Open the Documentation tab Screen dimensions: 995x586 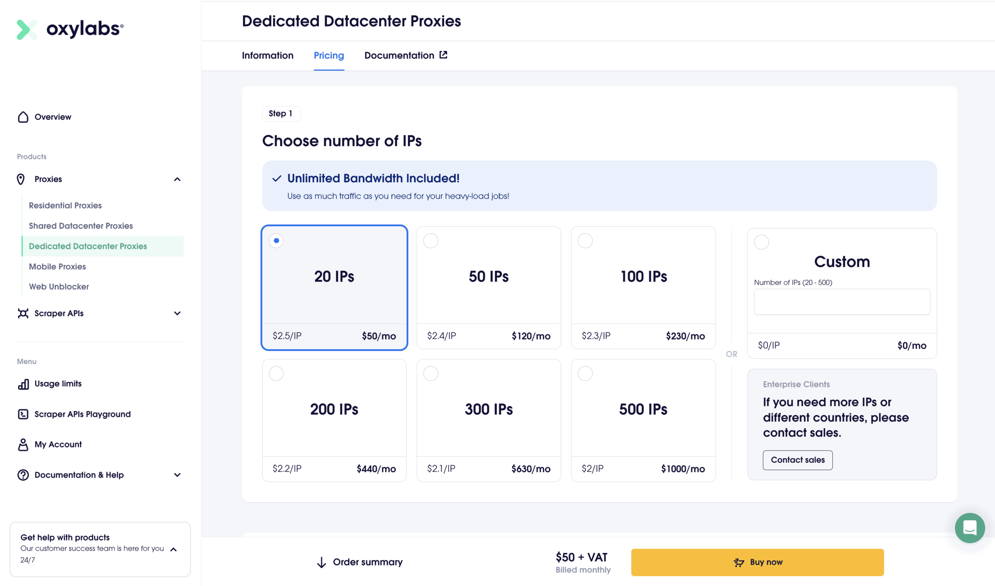click(x=405, y=56)
